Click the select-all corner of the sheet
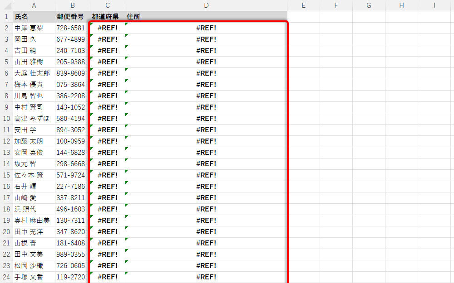 point(6,5)
